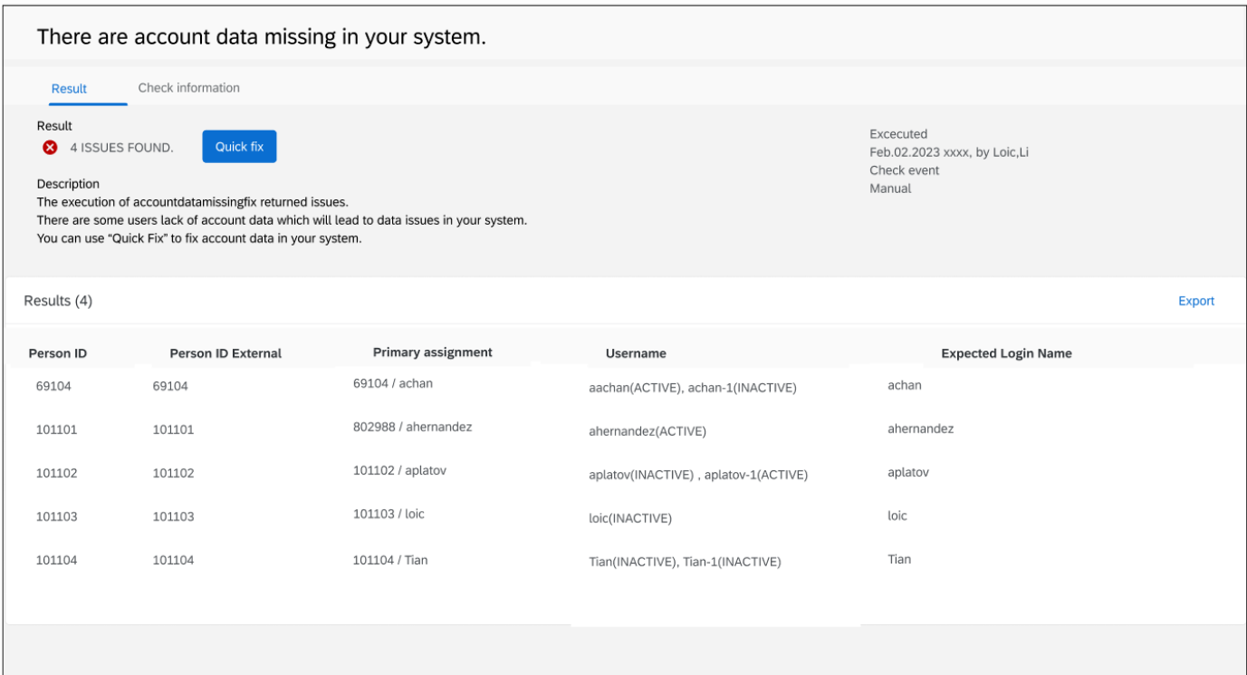The image size is (1247, 675).
Task: Click expected login name 'Tian'
Action: [x=899, y=559]
